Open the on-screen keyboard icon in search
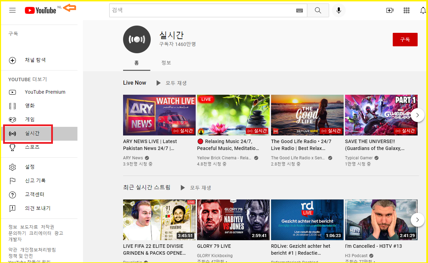428x263 pixels. coord(299,10)
